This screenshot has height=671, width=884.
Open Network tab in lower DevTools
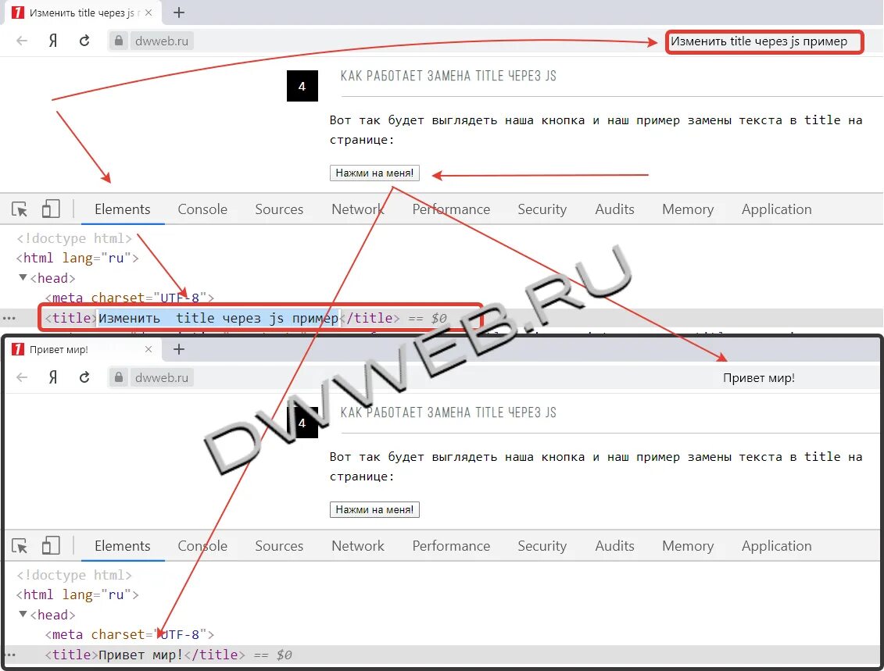358,546
